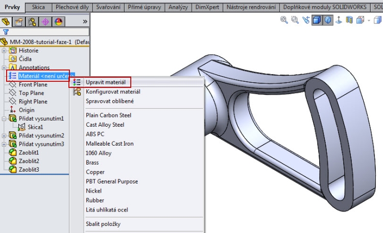The width and height of the screenshot is (383, 233).
Task: Switch to the Prvky tab
Action: pyautogui.click(x=12, y=7)
